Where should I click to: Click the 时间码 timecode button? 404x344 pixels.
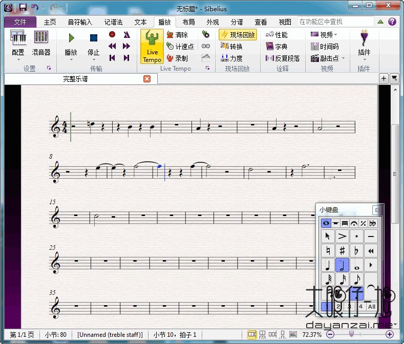coord(325,47)
